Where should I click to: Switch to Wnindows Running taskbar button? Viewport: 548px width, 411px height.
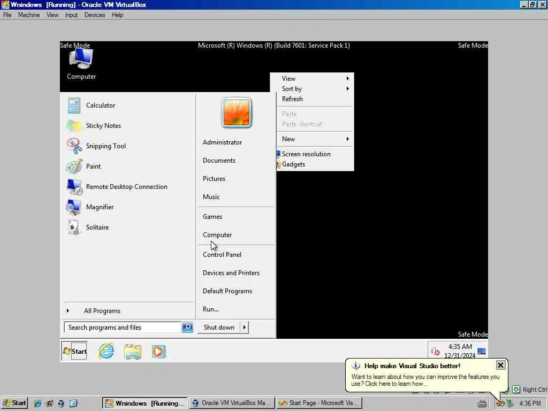coord(144,403)
